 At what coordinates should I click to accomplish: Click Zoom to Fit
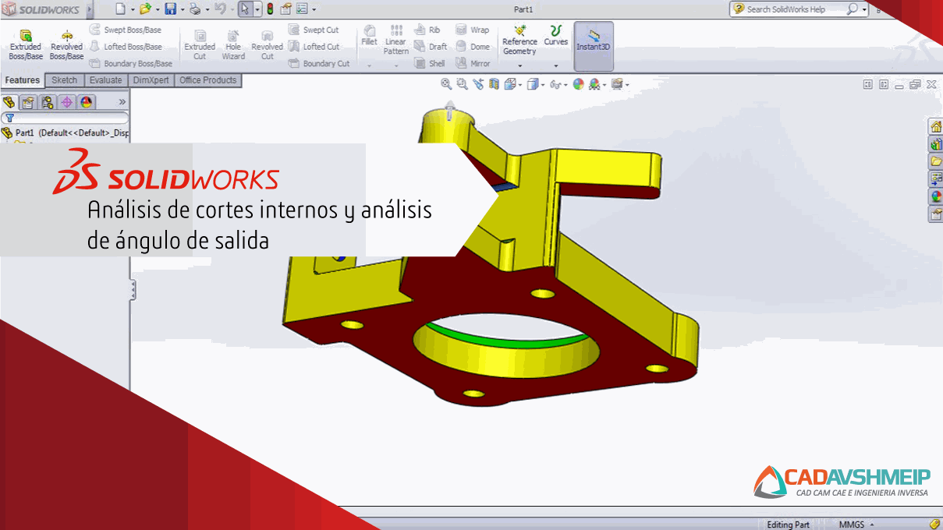(x=446, y=84)
